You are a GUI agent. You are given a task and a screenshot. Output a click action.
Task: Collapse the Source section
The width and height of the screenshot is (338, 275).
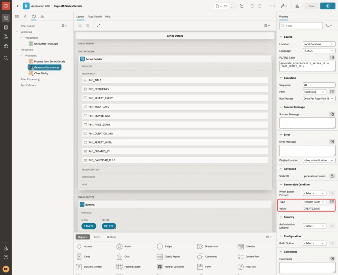(x=281, y=37)
